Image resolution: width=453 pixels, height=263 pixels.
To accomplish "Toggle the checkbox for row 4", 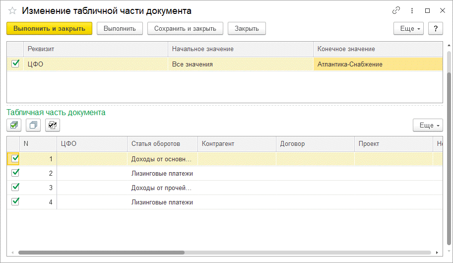I will pos(15,201).
